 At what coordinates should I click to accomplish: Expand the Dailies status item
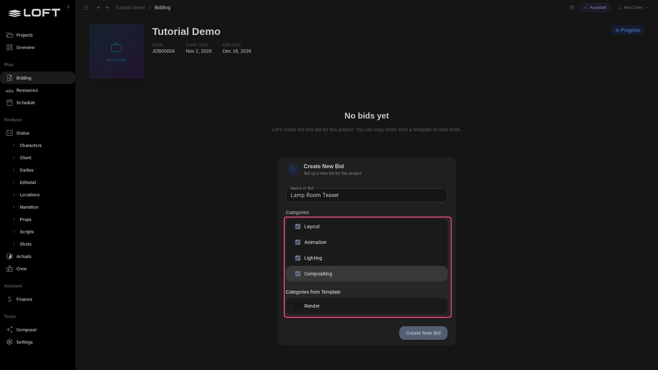[14, 170]
